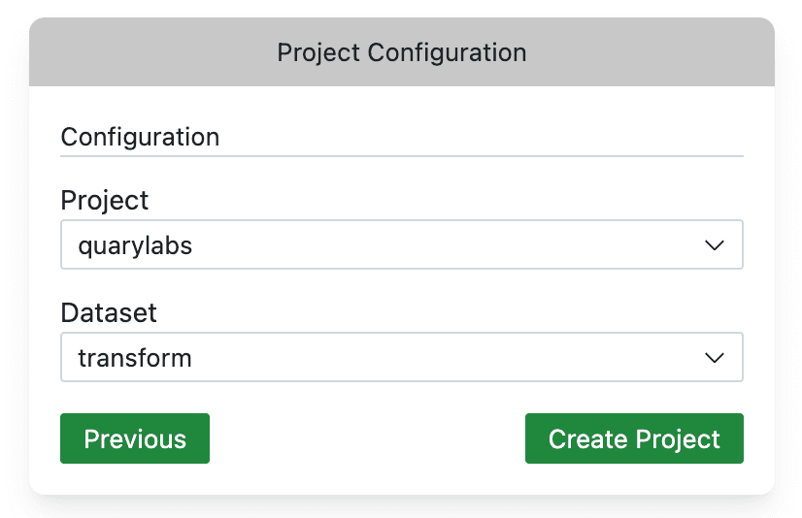Click the Previous button
The height and width of the screenshot is (518, 802).
135,439
